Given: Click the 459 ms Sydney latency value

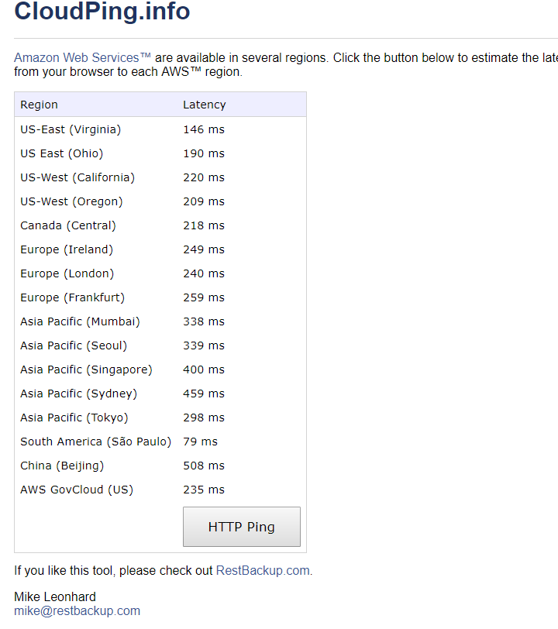Looking at the screenshot, I should (x=203, y=394).
